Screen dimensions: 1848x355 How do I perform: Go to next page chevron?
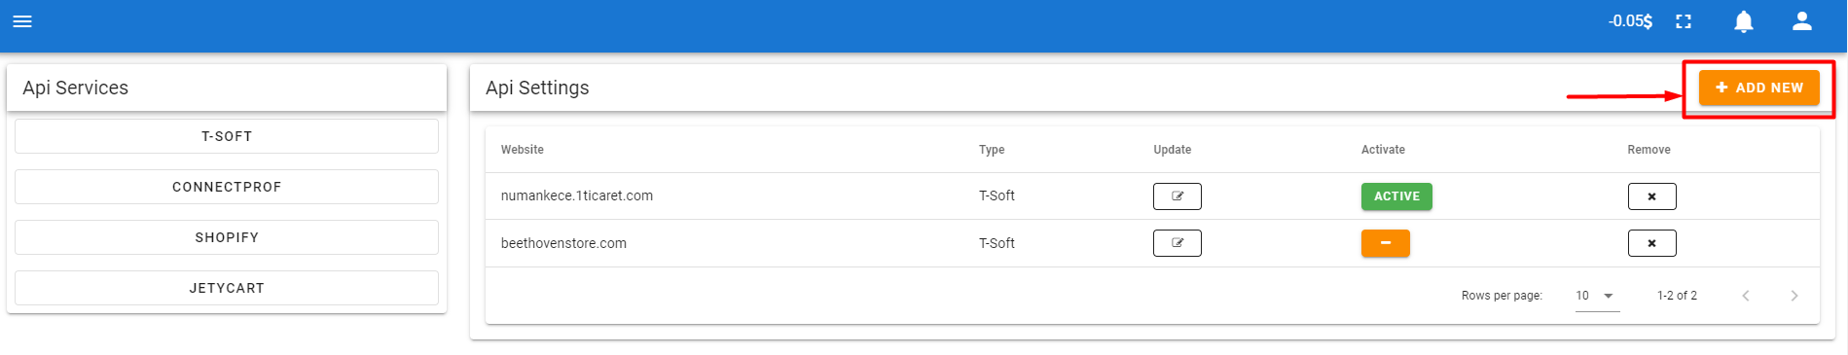tap(1794, 296)
